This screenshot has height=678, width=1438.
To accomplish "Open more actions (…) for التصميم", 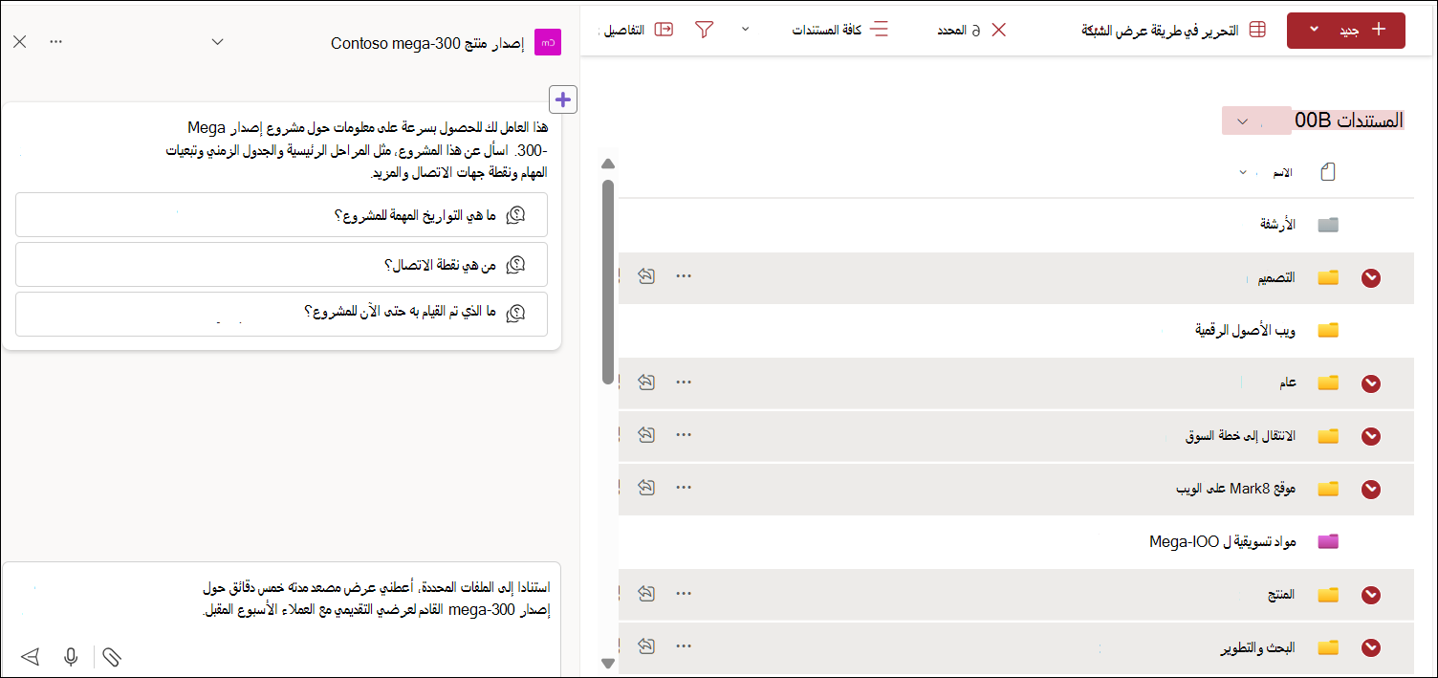I will pos(684,276).
